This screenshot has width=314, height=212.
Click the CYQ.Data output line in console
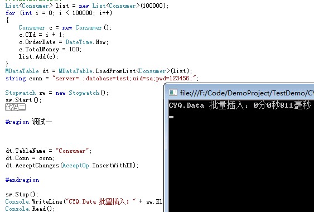[x=240, y=105]
